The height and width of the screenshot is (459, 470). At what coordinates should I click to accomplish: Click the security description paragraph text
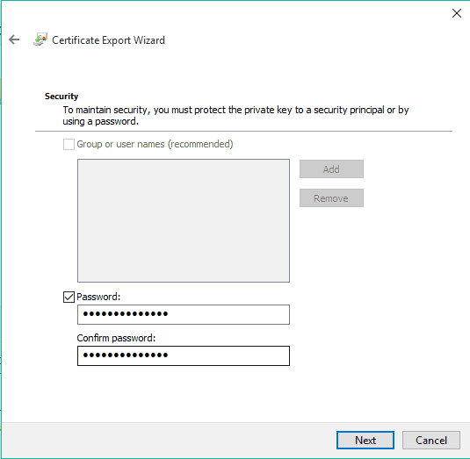[235, 116]
